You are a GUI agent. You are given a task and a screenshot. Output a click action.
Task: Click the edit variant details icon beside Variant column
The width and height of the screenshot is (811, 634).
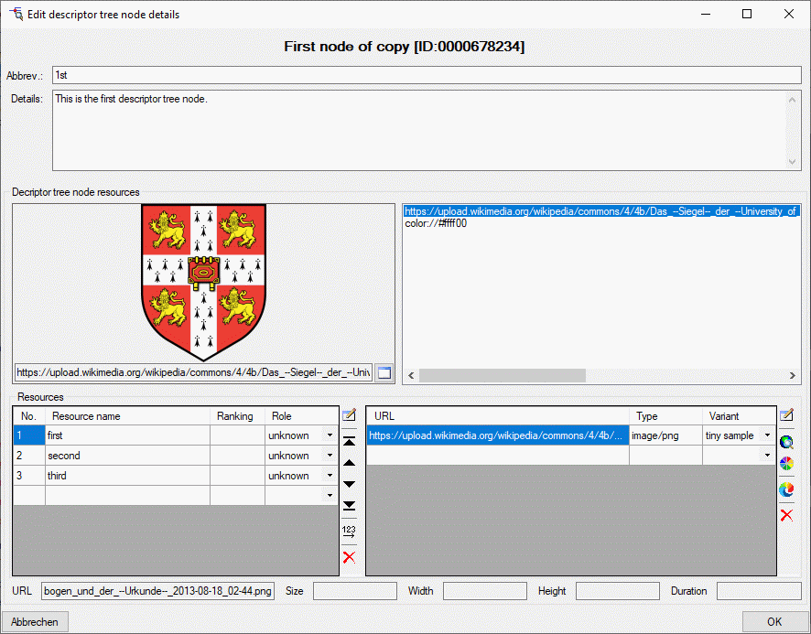point(786,414)
